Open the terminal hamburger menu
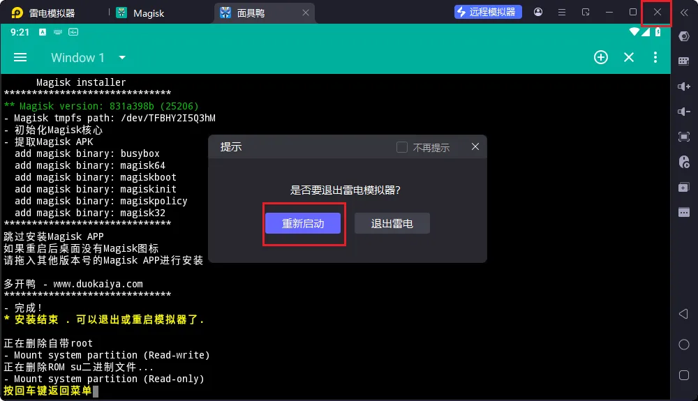698x401 pixels. point(20,57)
